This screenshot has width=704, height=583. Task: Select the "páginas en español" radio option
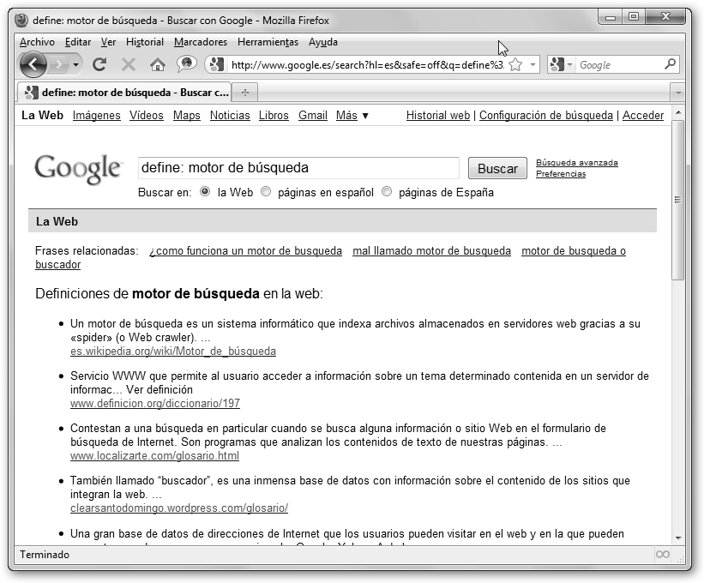pos(266,192)
